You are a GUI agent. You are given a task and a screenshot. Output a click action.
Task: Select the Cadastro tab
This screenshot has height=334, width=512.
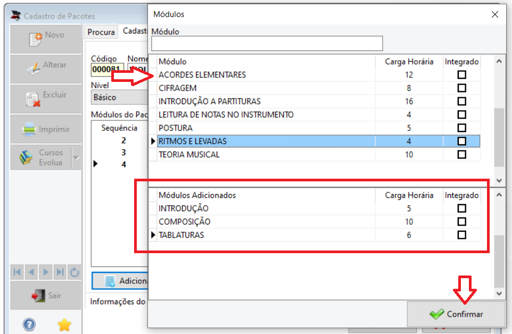[135, 31]
